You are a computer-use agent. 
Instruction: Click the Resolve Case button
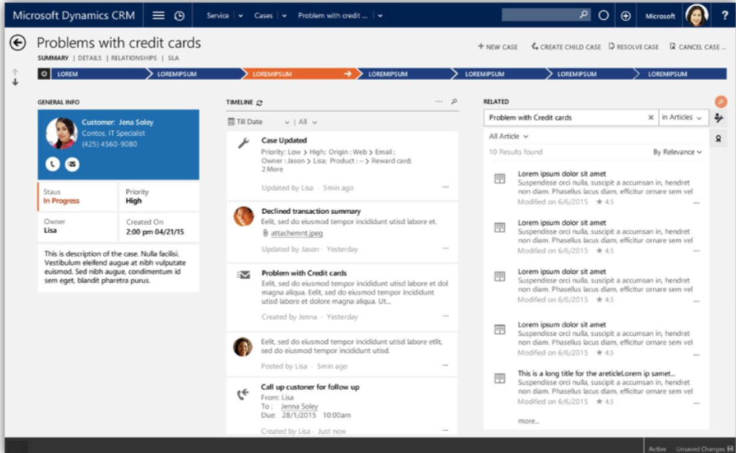(x=633, y=47)
